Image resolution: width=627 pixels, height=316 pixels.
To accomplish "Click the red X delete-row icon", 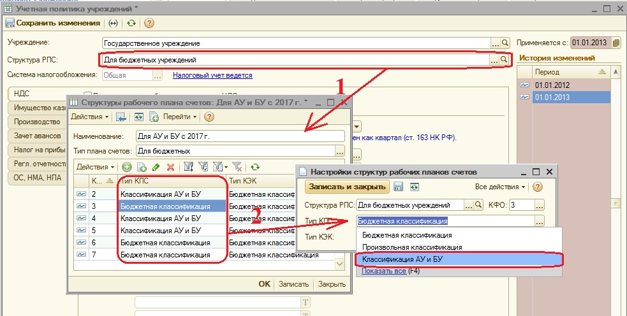I will pos(170,167).
